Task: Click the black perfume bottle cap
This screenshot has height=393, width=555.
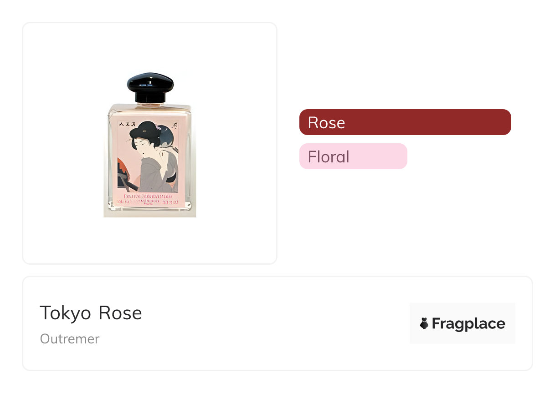Action: (x=150, y=86)
